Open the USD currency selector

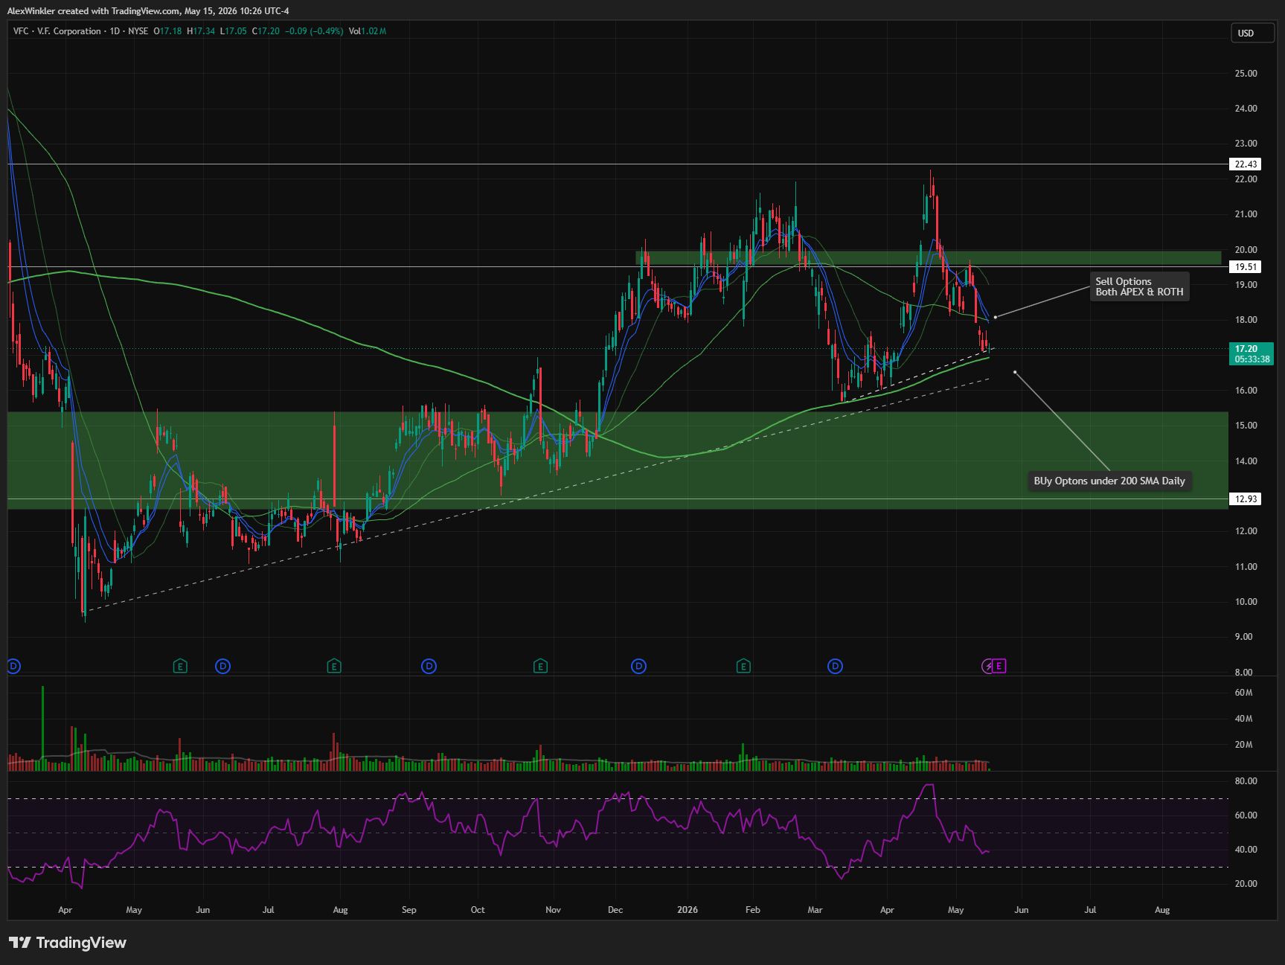1252,33
